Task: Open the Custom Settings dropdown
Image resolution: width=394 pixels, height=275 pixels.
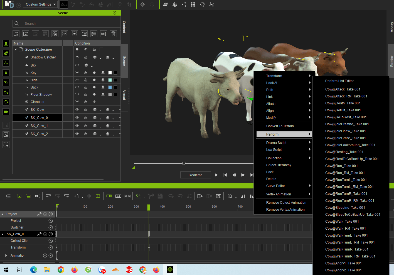Action: 41,4
